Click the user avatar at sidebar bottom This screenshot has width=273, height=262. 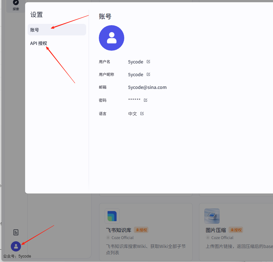point(16,246)
